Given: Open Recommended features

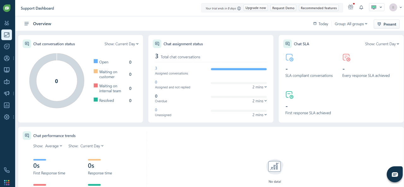Looking at the screenshot, I should [318, 8].
